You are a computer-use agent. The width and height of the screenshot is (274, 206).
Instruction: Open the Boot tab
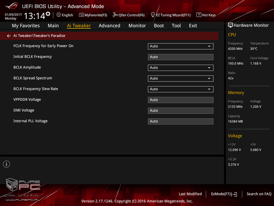coord(159,26)
